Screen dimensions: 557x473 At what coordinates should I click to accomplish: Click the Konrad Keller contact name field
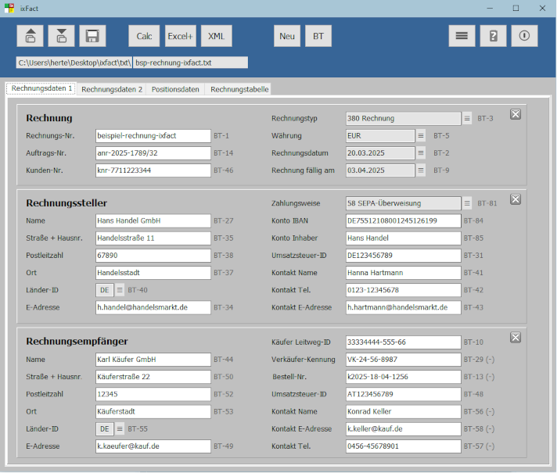coord(403,411)
